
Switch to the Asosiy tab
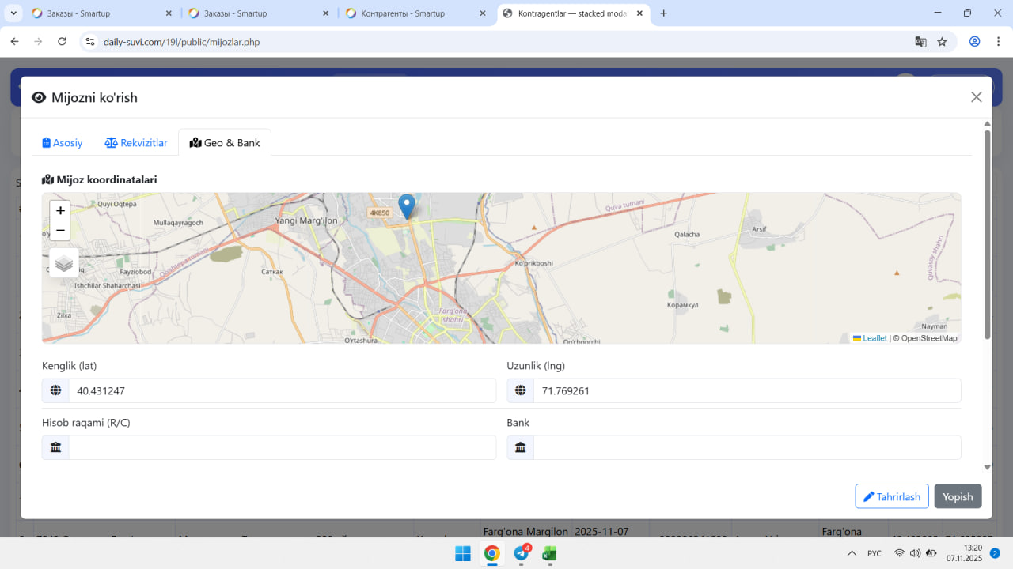point(63,143)
